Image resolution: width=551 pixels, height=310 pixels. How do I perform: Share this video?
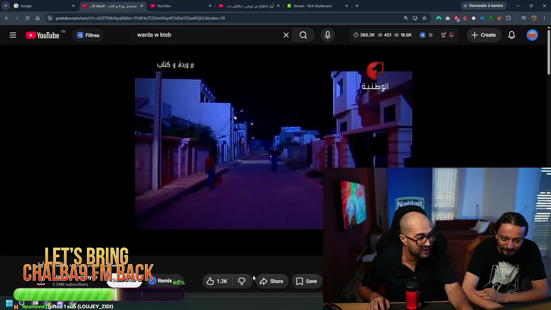tap(272, 281)
